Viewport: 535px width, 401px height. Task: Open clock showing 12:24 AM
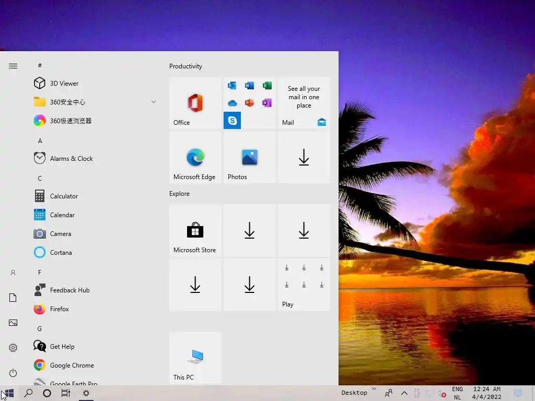pos(487,393)
